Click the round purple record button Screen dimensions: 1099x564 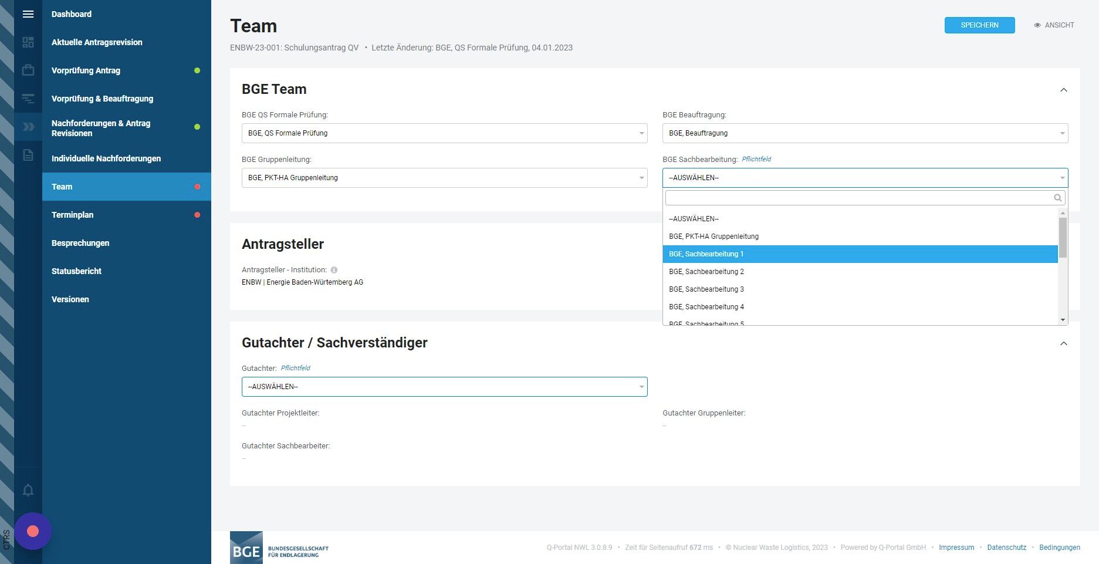pyautogui.click(x=33, y=531)
